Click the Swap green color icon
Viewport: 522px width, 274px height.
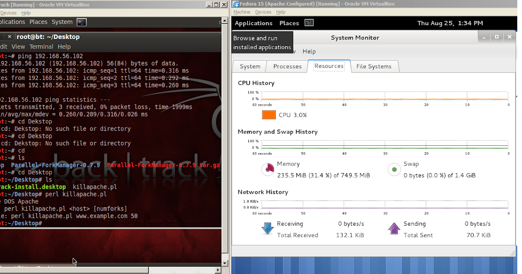click(394, 169)
